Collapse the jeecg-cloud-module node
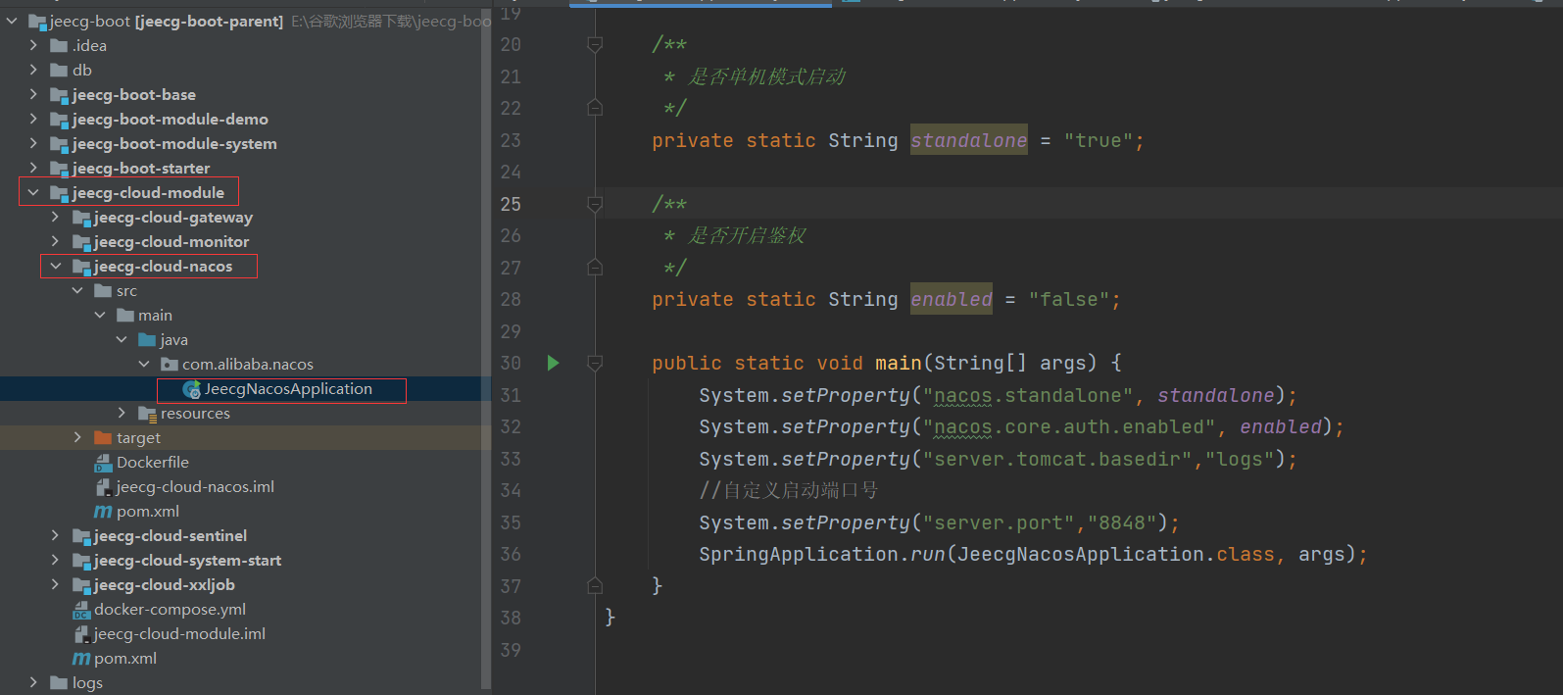 pos(33,193)
